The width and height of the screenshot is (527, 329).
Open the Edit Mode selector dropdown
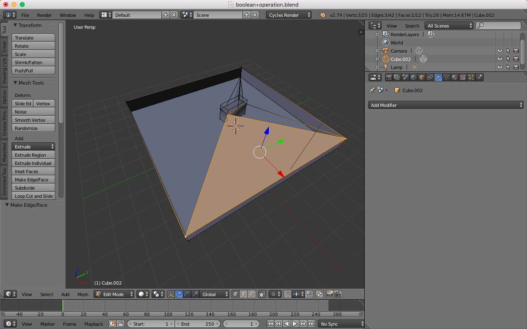click(114, 294)
